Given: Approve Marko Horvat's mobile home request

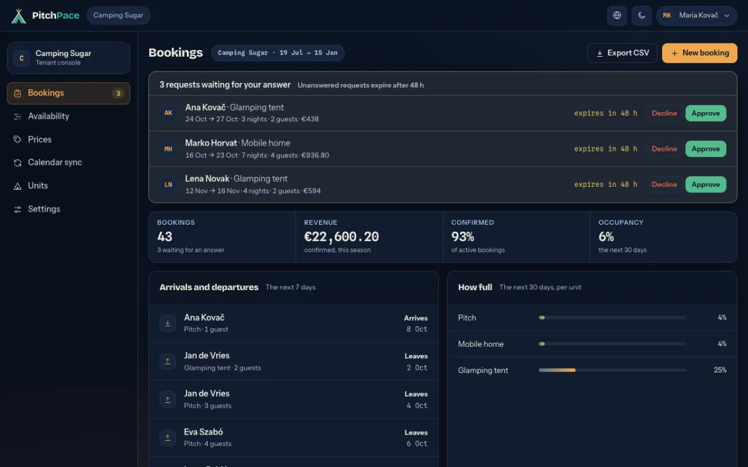Looking at the screenshot, I should click(x=706, y=149).
